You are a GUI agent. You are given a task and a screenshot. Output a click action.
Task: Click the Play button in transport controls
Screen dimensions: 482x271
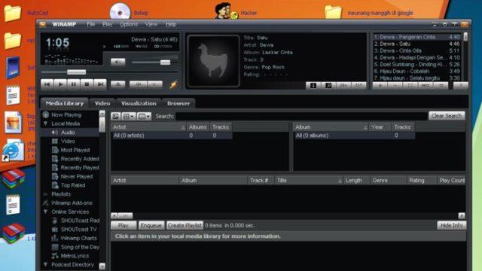tap(60, 84)
